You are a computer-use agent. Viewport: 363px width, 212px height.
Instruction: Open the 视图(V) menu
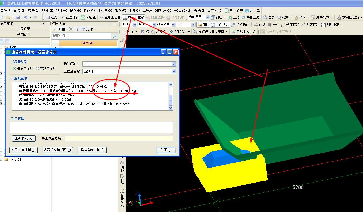(120, 10)
